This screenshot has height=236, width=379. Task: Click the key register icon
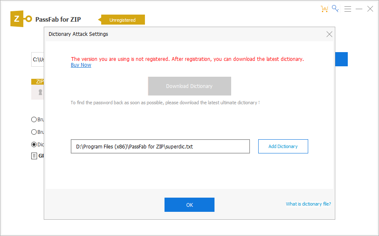click(x=335, y=8)
